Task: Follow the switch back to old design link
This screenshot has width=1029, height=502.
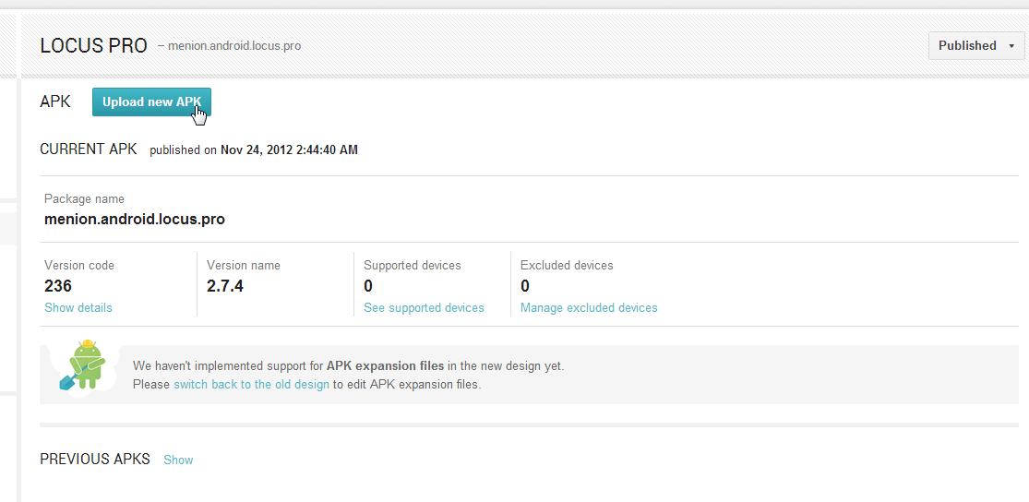Action: click(251, 384)
